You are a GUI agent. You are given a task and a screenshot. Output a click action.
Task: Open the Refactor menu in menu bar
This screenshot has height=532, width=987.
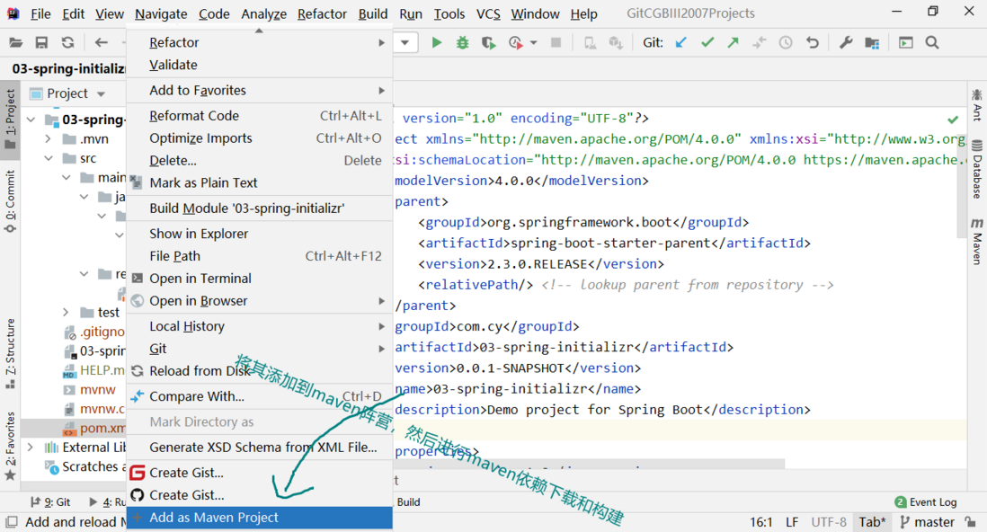[322, 13]
